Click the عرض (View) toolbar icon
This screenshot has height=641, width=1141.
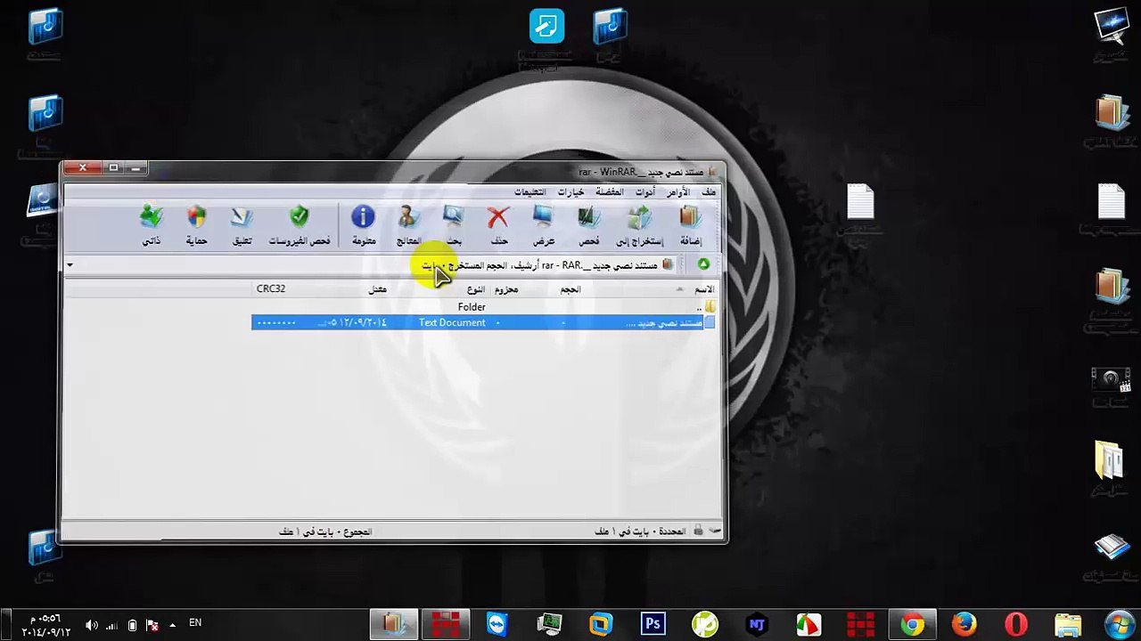[x=544, y=225]
